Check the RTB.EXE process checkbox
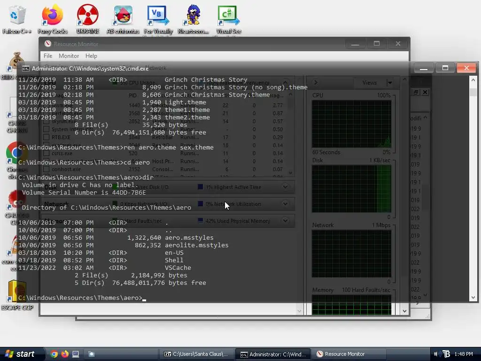 pos(47,137)
